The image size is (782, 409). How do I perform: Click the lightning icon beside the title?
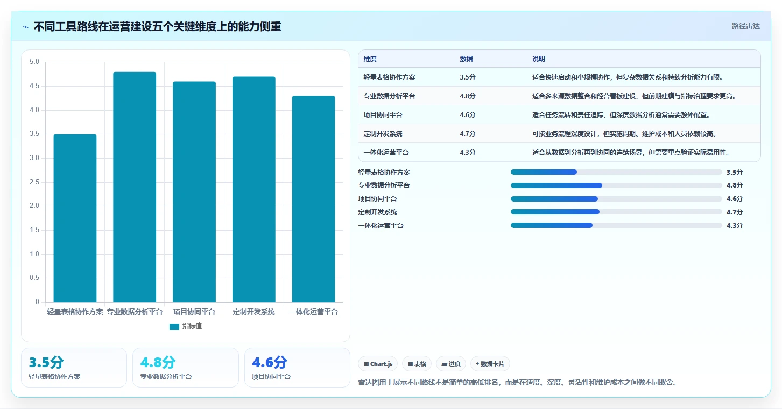(26, 27)
